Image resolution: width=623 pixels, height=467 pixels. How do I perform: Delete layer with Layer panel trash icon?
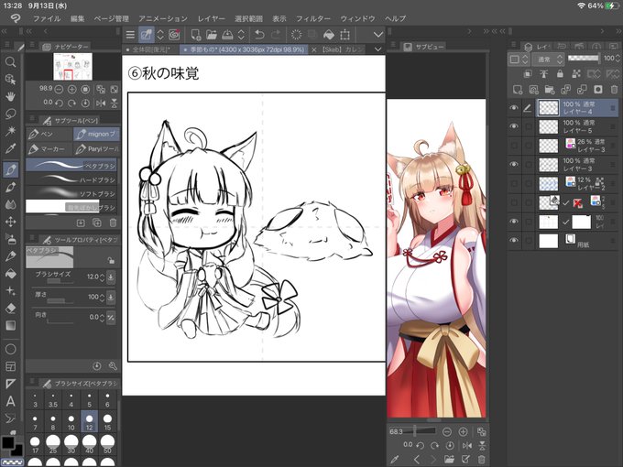coord(614,90)
